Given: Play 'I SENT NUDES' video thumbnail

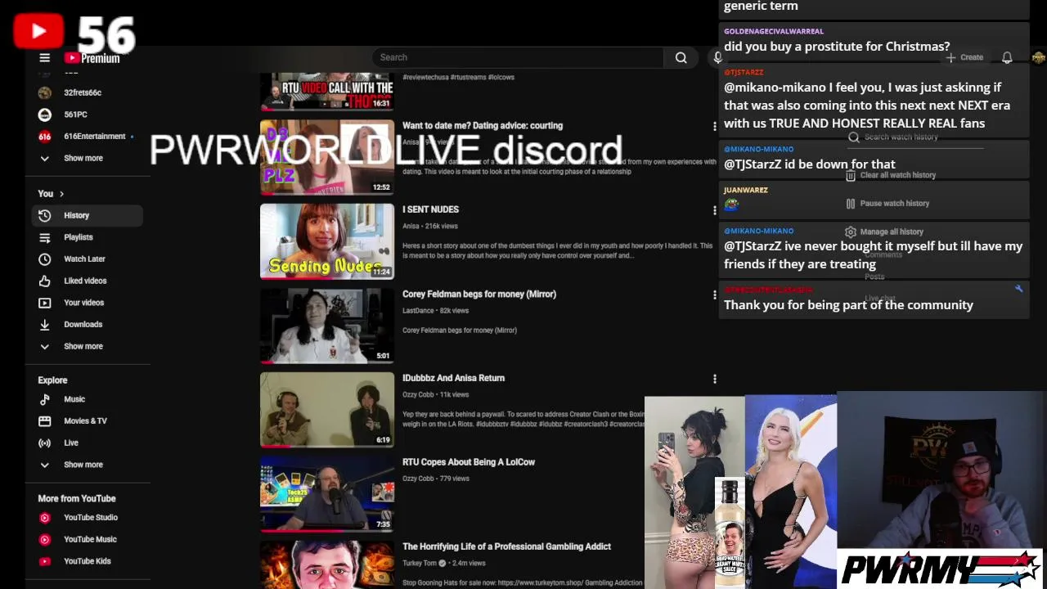Looking at the screenshot, I should pos(327,241).
